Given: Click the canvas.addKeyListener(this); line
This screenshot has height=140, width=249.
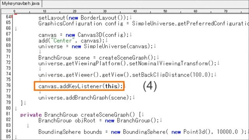Looking at the screenshot, I should (81, 86).
